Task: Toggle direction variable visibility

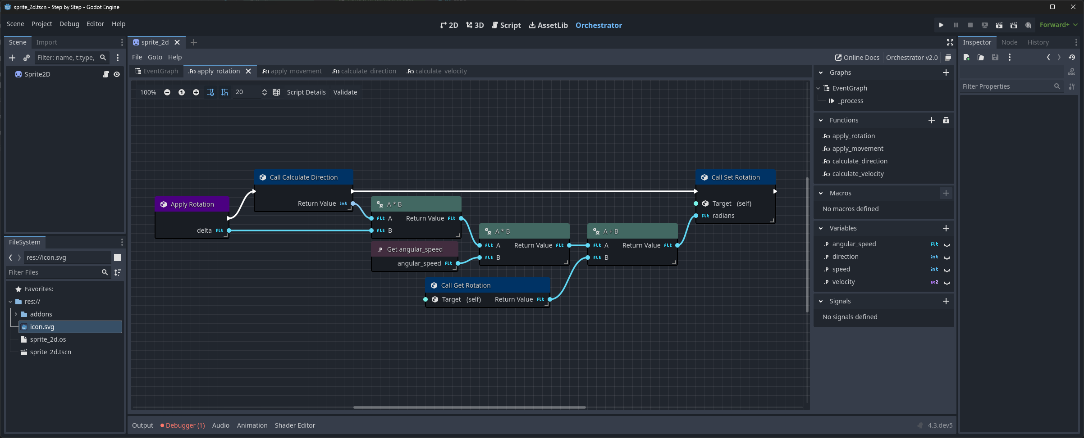Action: pos(947,257)
